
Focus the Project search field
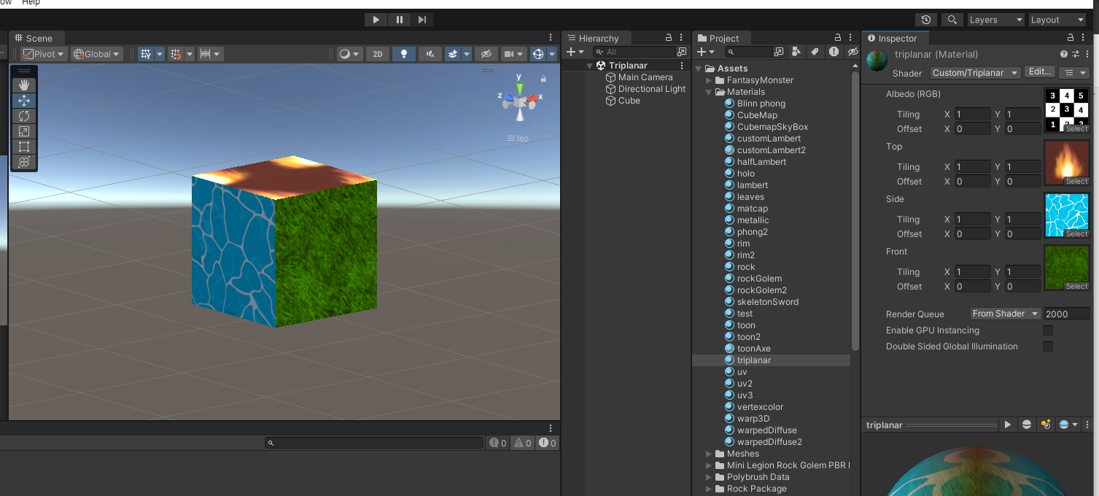tap(748, 52)
